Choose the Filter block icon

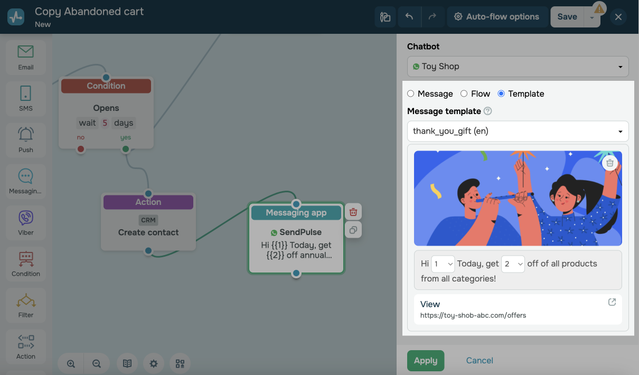[25, 305]
